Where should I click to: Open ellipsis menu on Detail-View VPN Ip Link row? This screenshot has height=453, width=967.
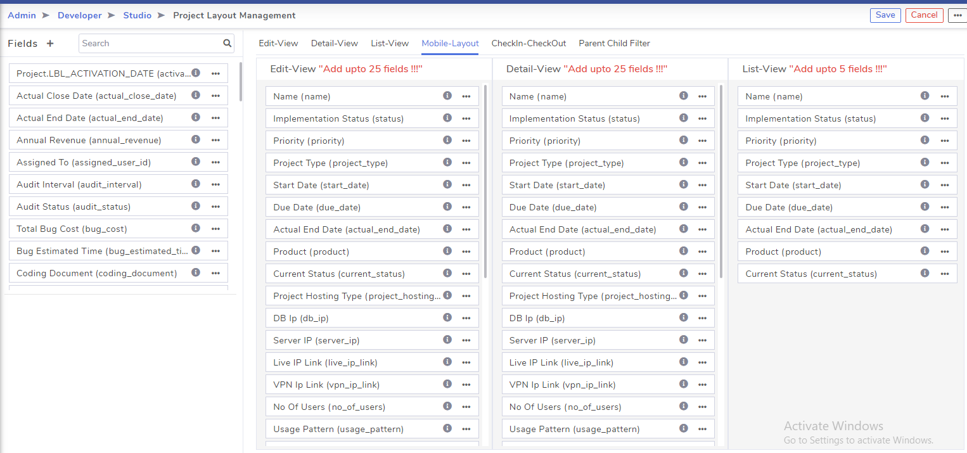[x=703, y=385]
